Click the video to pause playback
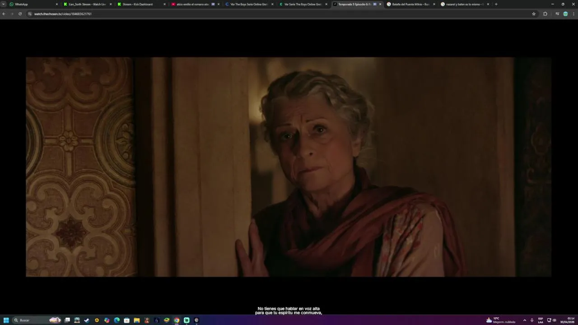Screen dimensions: 578x325 tap(289, 167)
